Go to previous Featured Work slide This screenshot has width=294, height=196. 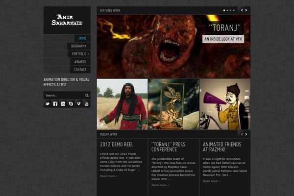click(x=242, y=10)
